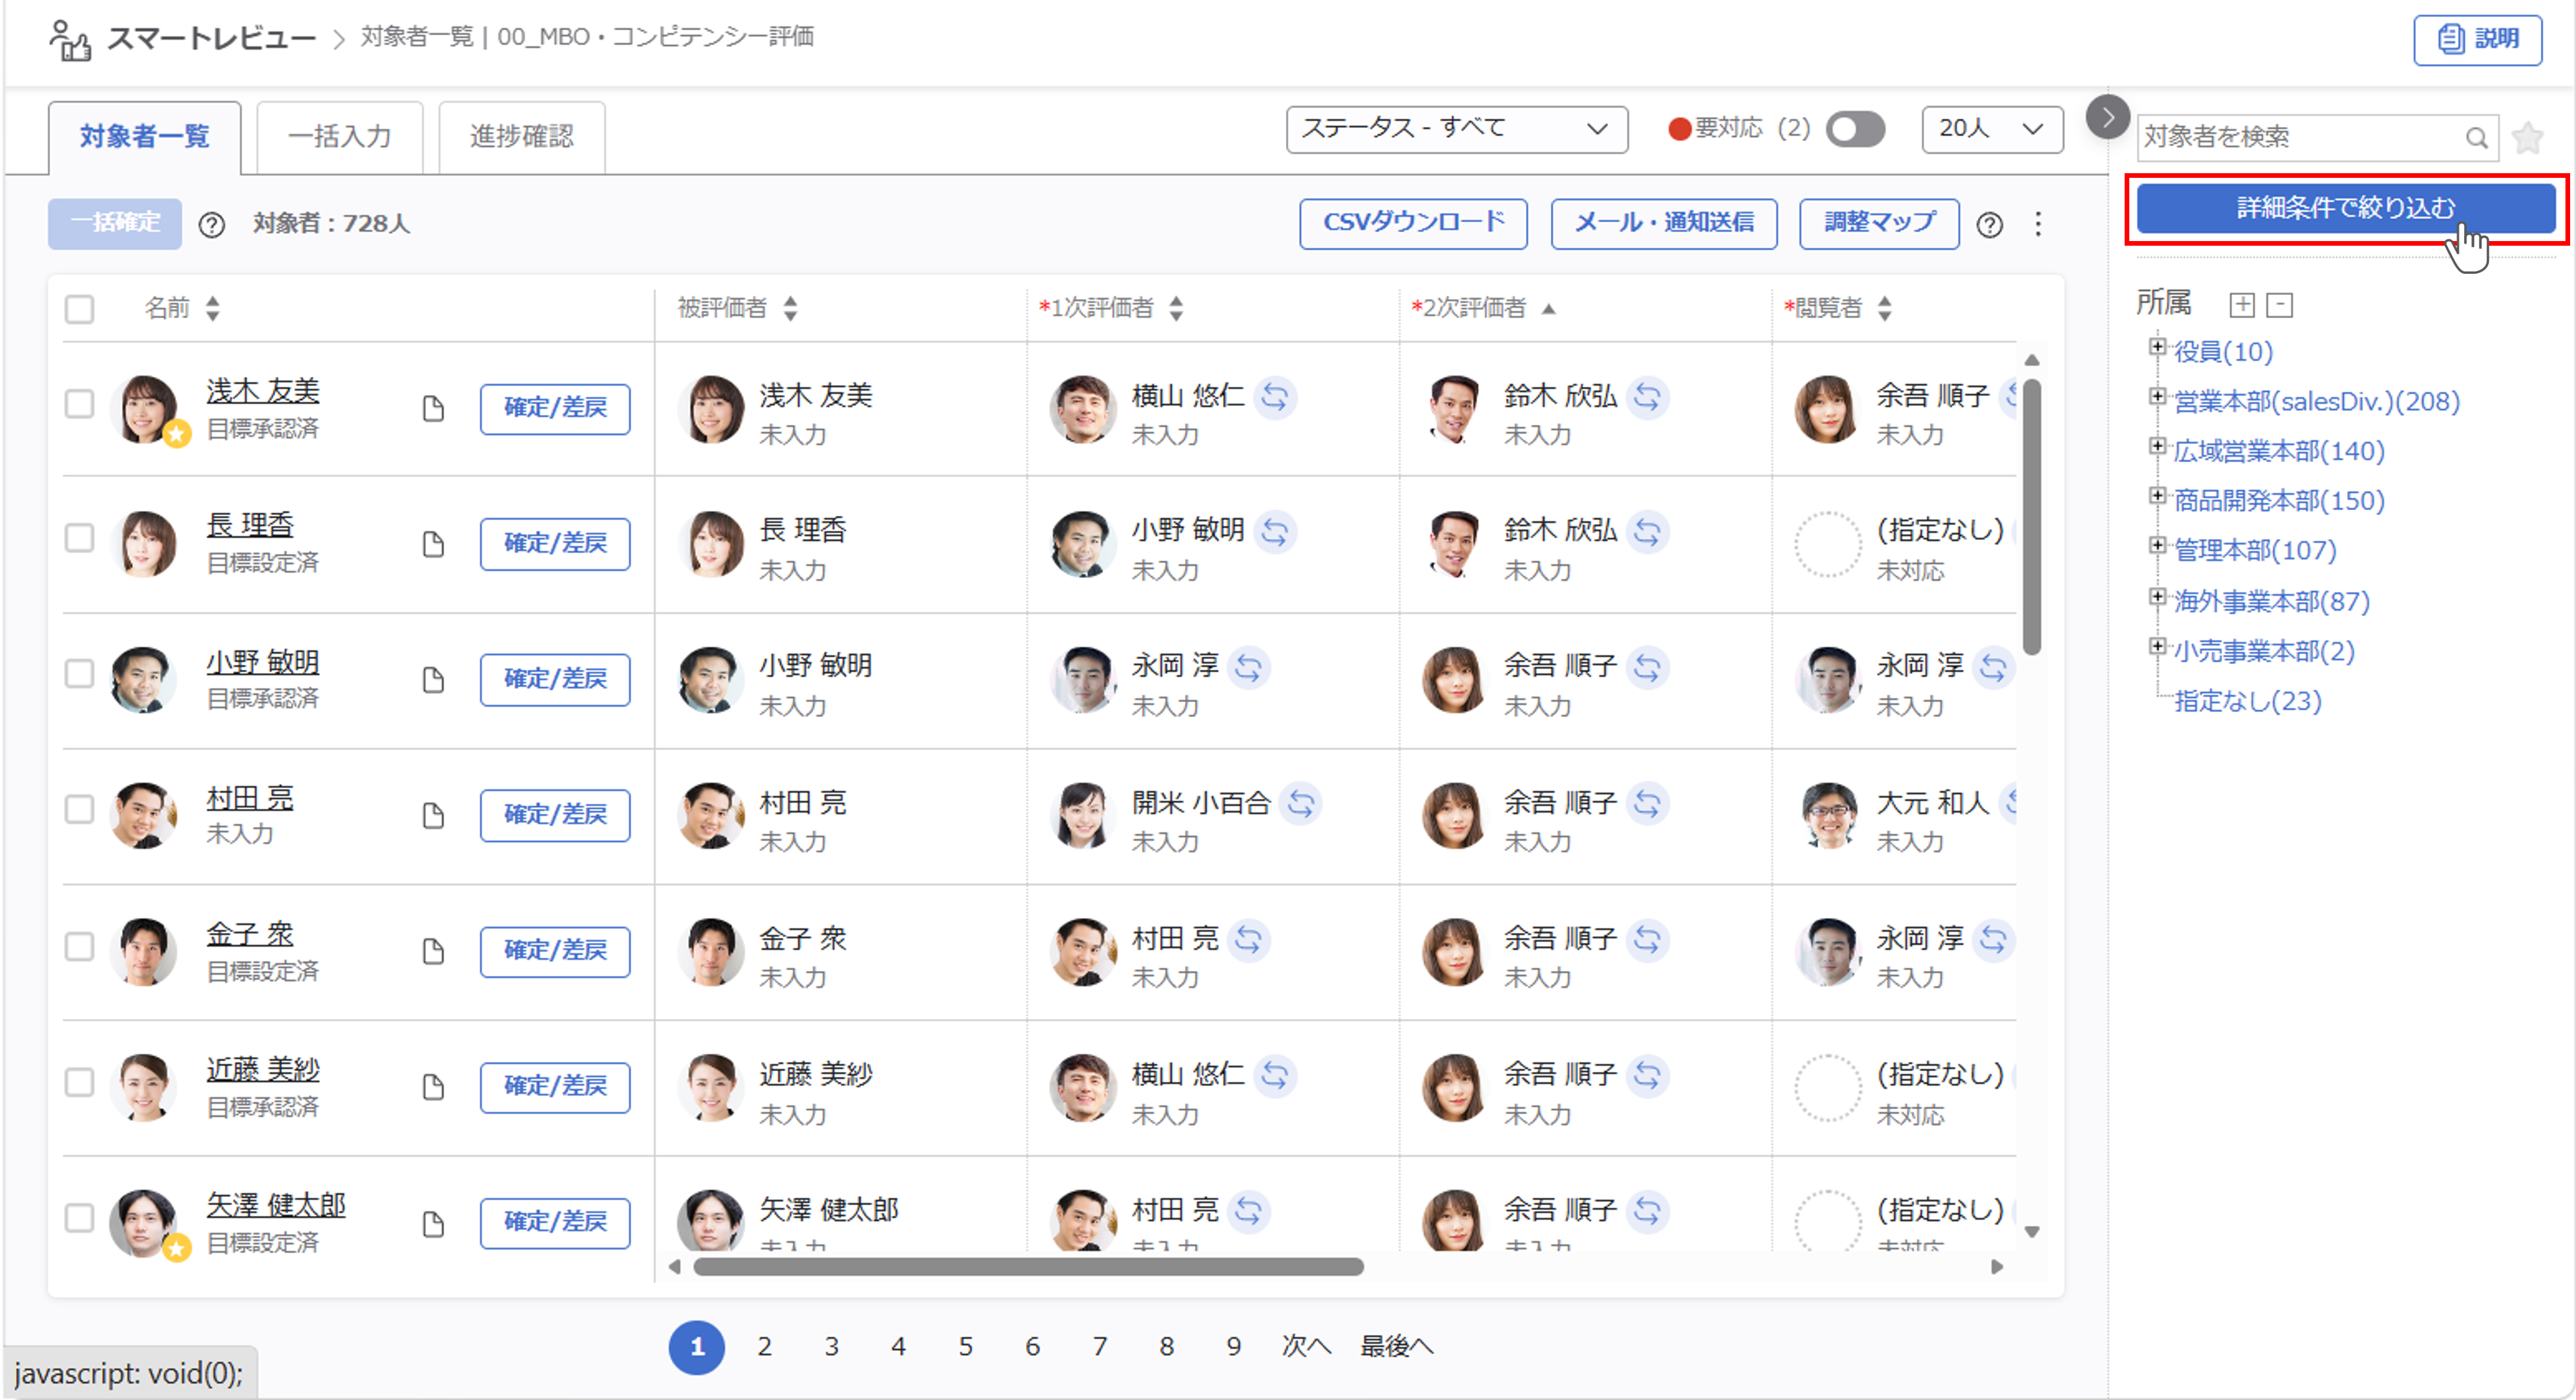Open the 村田 亮 name link
Screen dimensions: 2576x1400
coord(250,799)
